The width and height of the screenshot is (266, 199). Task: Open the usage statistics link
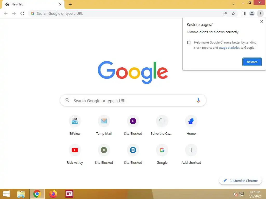229,48
